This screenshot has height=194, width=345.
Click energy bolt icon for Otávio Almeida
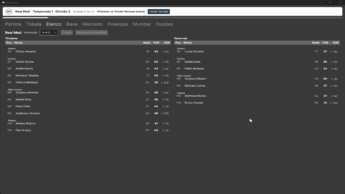(x=163, y=52)
